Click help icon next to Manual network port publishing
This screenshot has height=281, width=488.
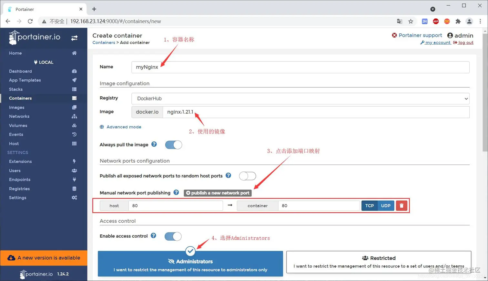(176, 192)
